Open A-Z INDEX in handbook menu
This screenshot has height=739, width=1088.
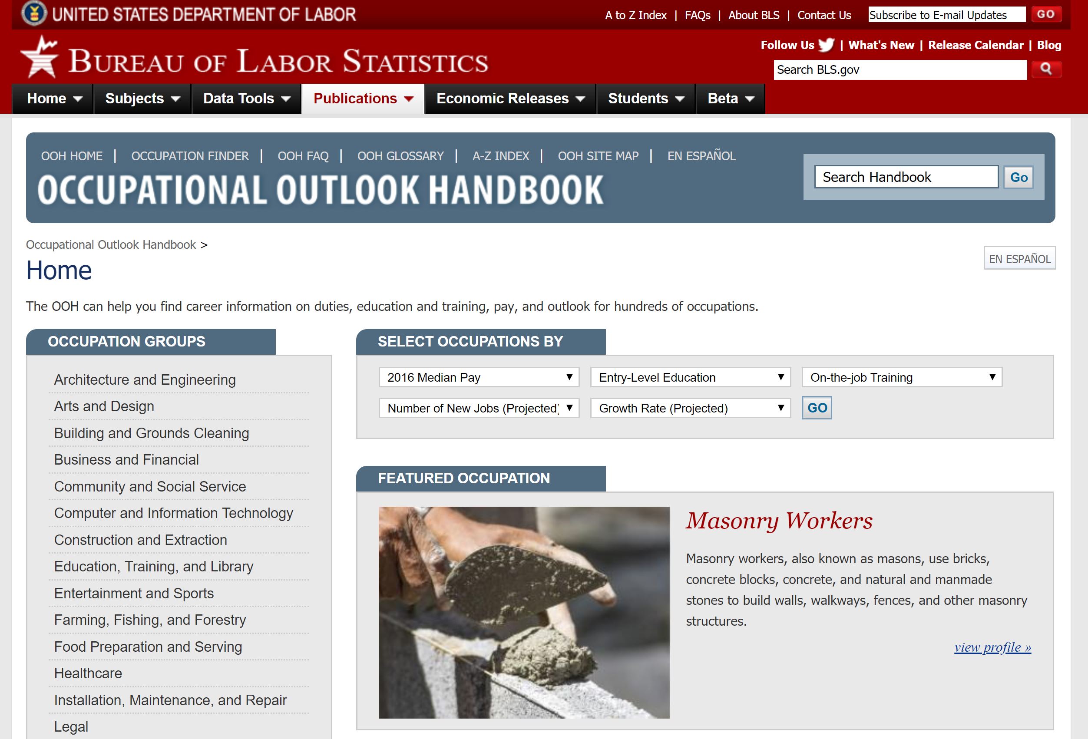tap(501, 156)
